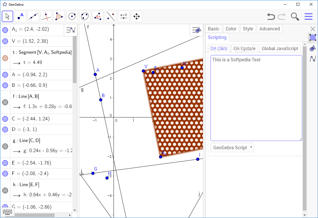This screenshot has width=318, height=218.
Task: Toggle visibility of point A
Action: (5, 75)
